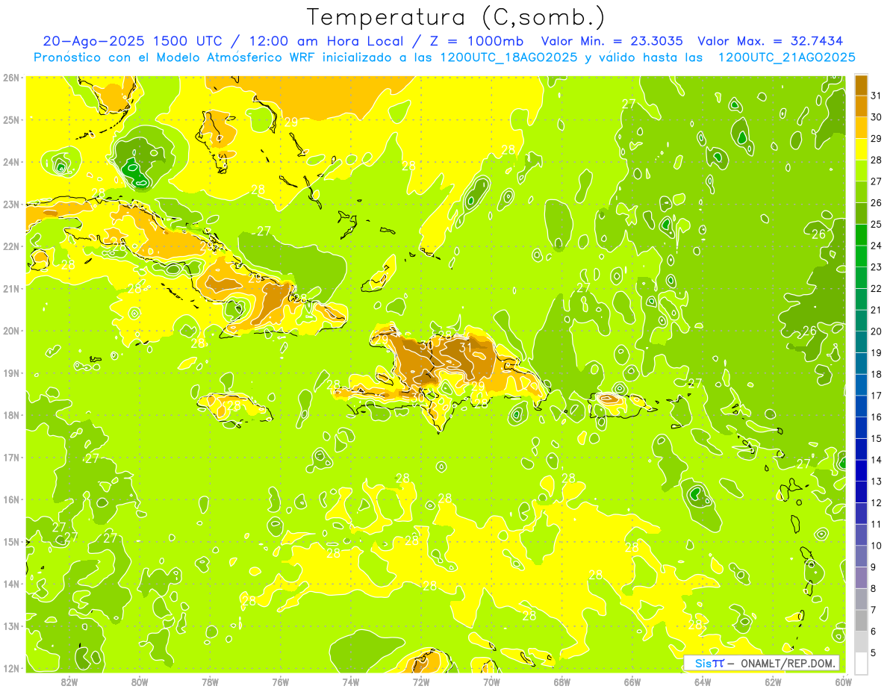Click the 14N latitude axis label
896x692 pixels.
[10, 584]
